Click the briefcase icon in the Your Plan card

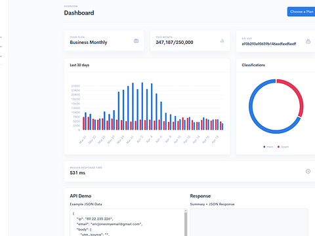(x=136, y=41)
